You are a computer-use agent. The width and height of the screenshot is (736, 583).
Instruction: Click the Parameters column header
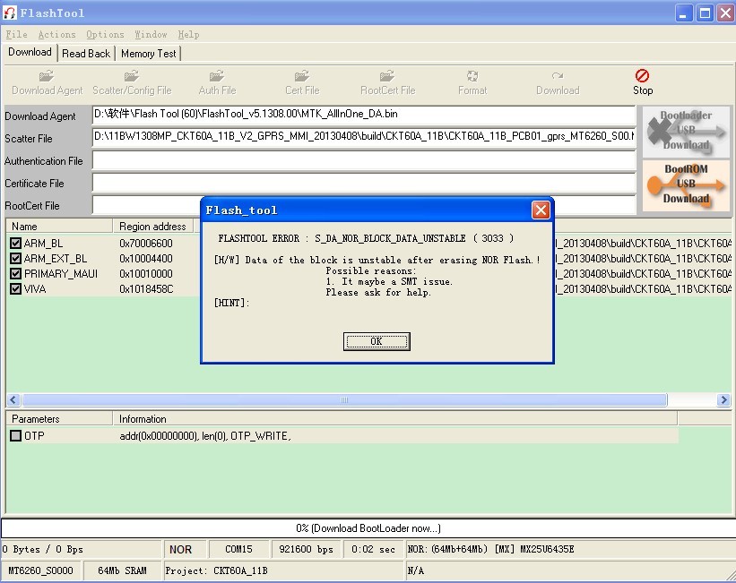59,419
